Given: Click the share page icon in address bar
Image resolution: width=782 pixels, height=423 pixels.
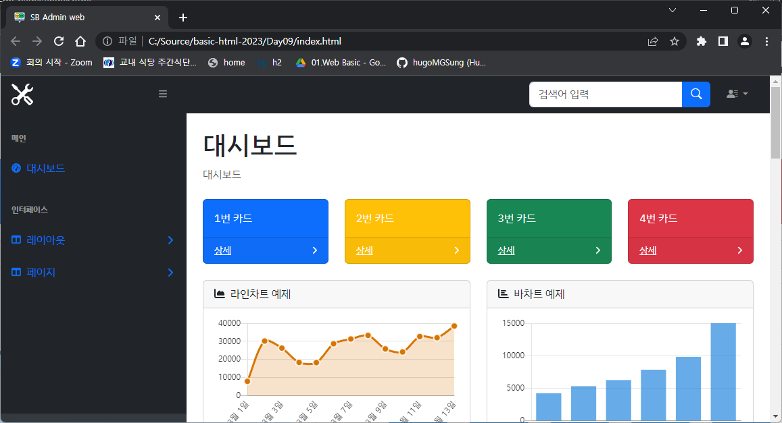Looking at the screenshot, I should 653,41.
